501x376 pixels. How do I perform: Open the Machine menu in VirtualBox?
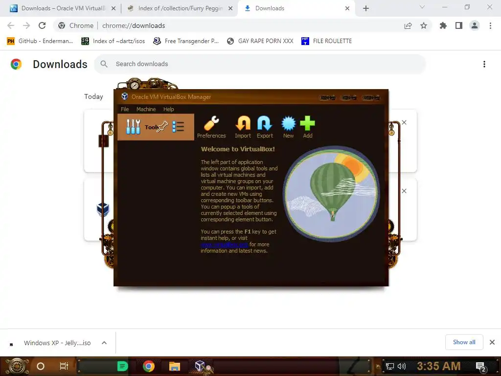pos(146,109)
